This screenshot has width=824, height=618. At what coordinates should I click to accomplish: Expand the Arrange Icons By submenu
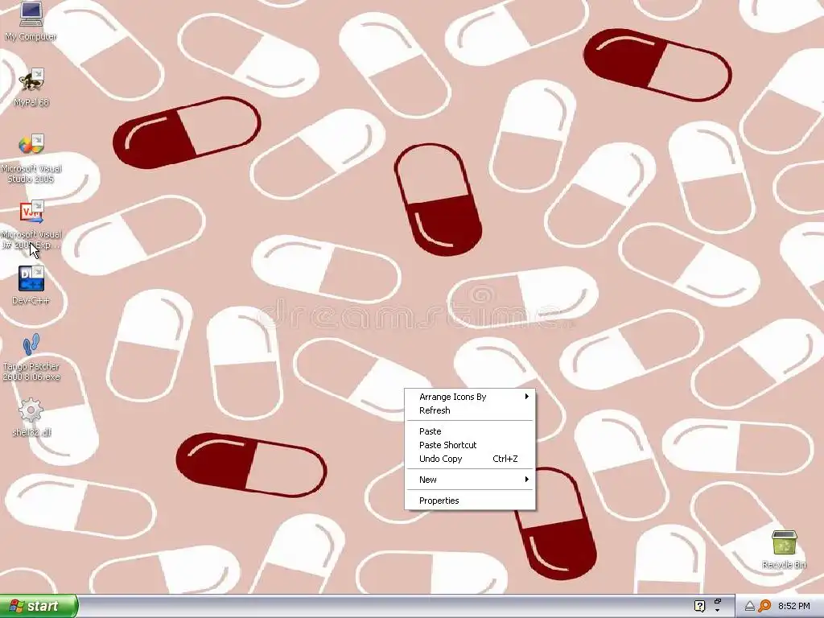[470, 397]
